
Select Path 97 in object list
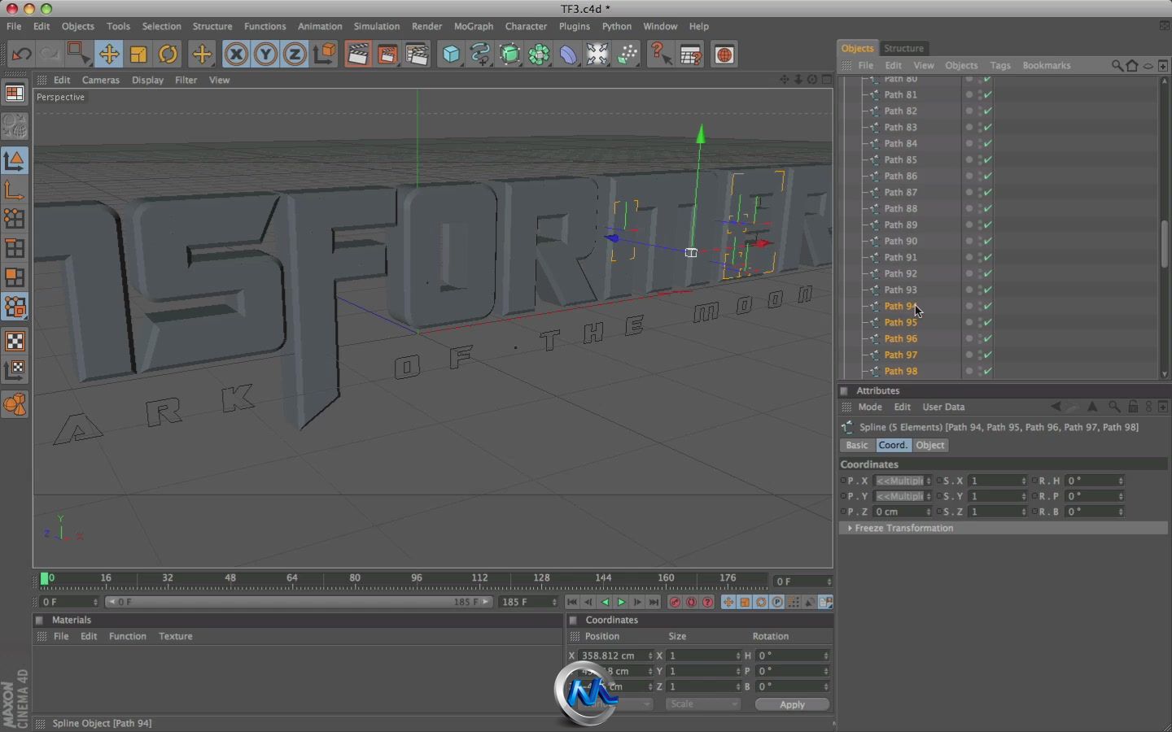[900, 355]
